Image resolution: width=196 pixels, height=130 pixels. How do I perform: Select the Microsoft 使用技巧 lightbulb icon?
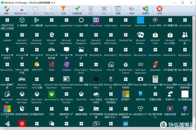pos(7,50)
